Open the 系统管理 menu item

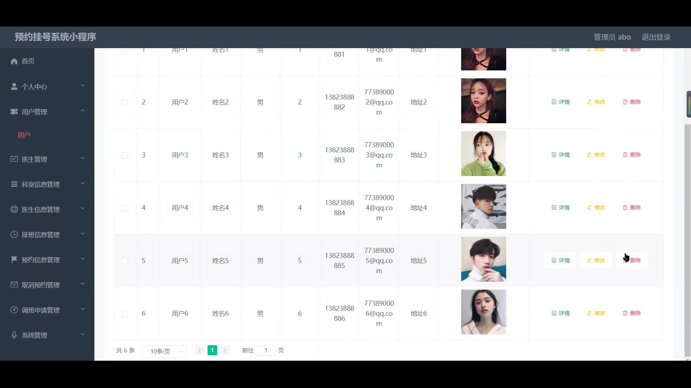[x=47, y=335]
